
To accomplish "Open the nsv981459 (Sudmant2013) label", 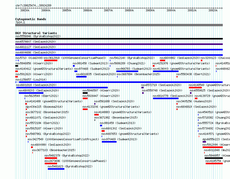I will click(118, 123).
